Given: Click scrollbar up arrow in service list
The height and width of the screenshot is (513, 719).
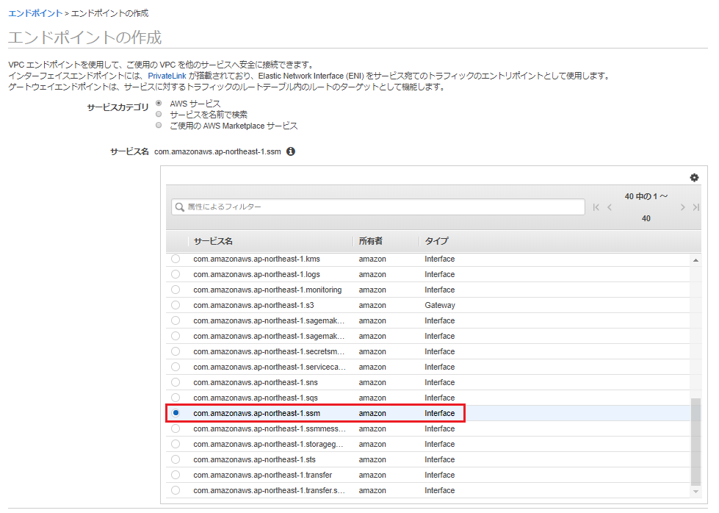Looking at the screenshot, I should (x=695, y=260).
